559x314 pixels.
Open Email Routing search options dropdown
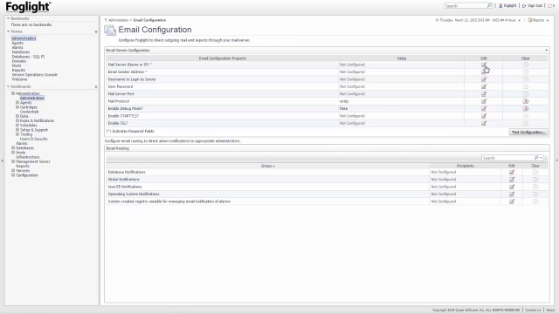coord(542,158)
